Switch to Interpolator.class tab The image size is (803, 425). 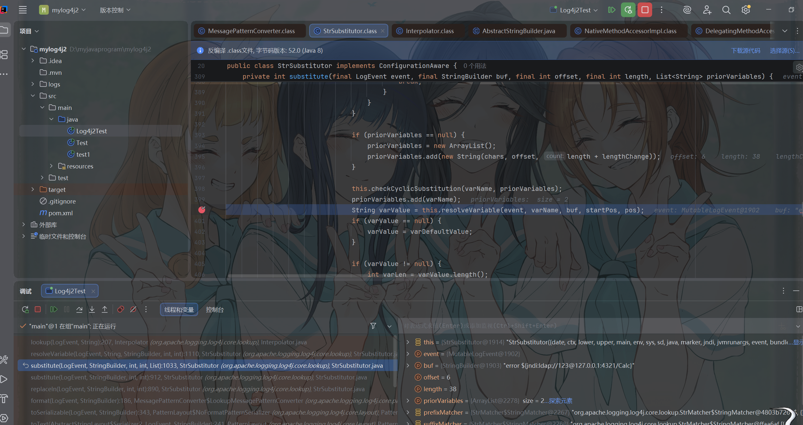428,31
